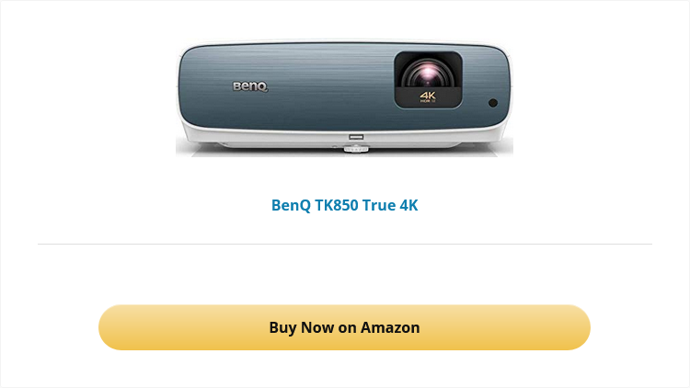Viewport: 690px width, 388px height.
Task: Click the small latch under projector panel
Action: coord(356,137)
